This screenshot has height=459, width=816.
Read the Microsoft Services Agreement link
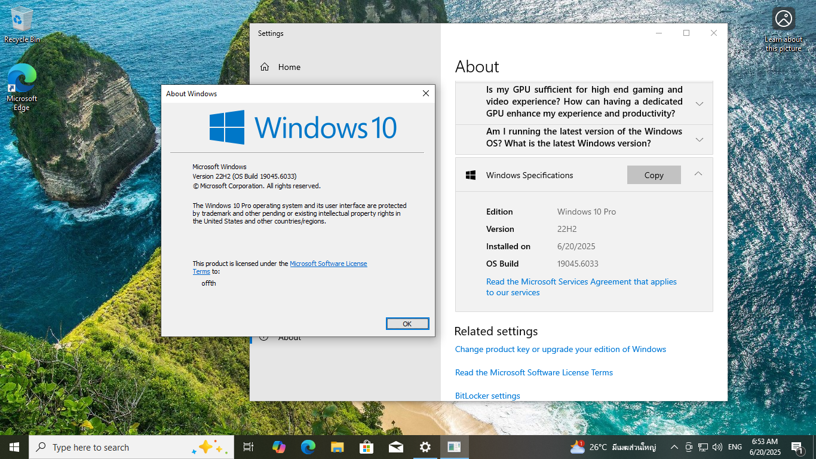tap(581, 287)
